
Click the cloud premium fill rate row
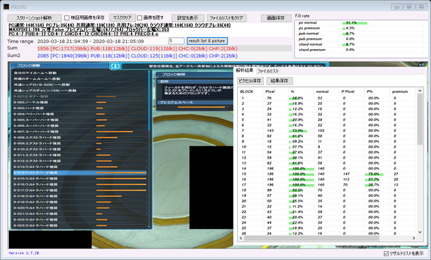(360, 50)
